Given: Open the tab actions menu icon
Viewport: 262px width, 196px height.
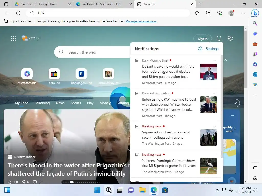Looking at the screenshot, I should [x=6, y=4].
